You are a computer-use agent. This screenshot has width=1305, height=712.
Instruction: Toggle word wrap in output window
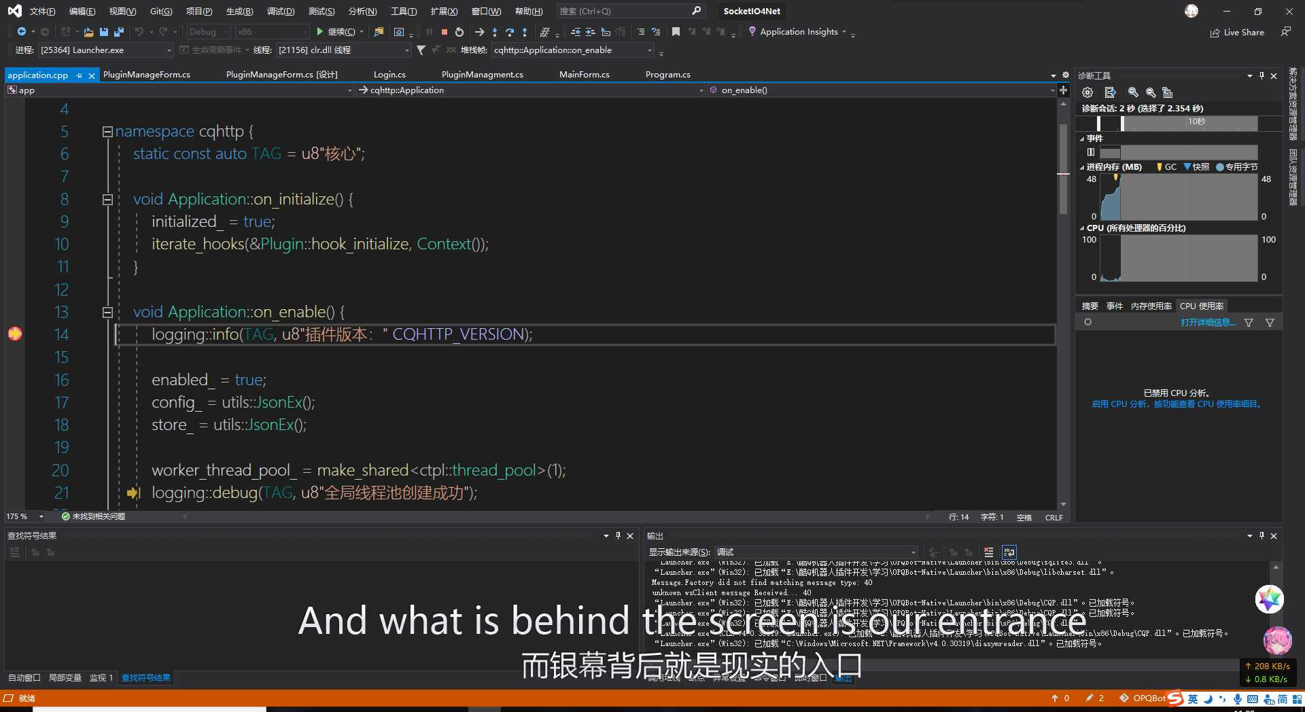[1009, 552]
